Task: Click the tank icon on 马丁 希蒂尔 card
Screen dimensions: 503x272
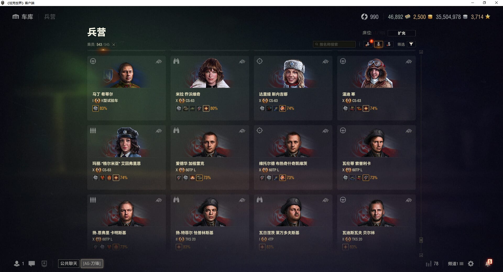Action: [x=159, y=62]
